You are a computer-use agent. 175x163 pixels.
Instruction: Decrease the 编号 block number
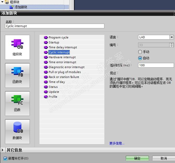coord(172,46)
